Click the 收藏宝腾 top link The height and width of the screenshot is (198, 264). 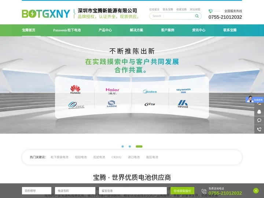[x=181, y=10]
